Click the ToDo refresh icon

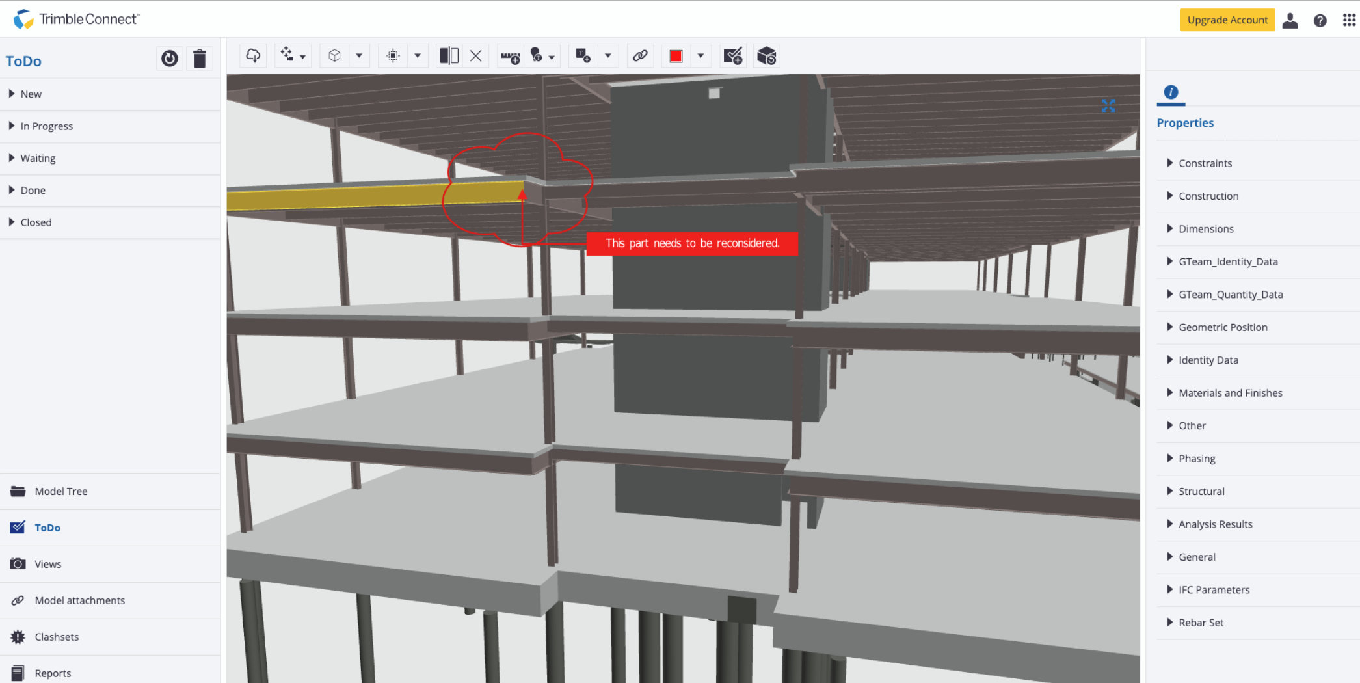(x=169, y=59)
